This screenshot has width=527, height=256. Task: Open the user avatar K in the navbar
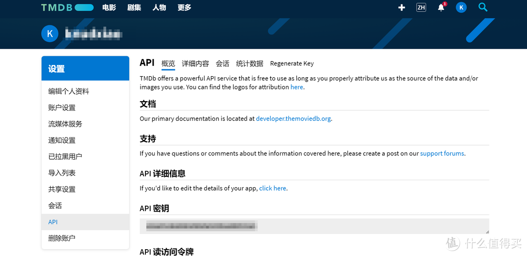(461, 7)
